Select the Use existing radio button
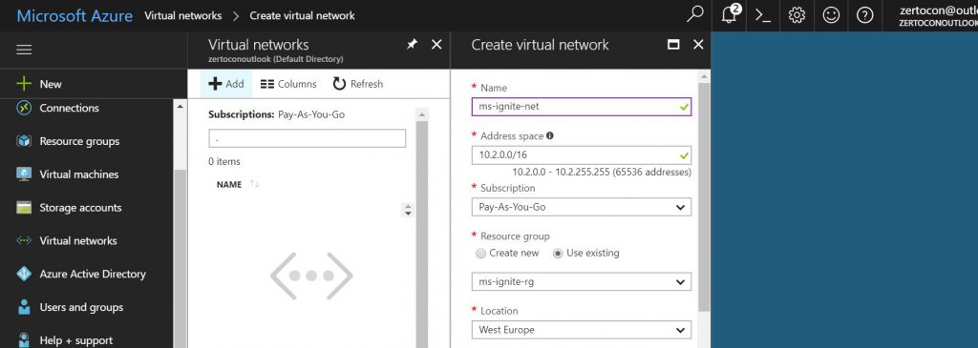Screen dimensions: 978x348 (558, 254)
